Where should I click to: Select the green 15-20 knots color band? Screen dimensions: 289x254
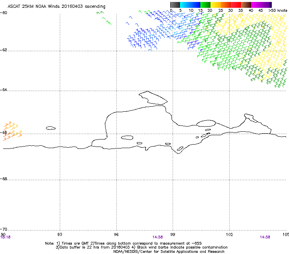click(205, 5)
